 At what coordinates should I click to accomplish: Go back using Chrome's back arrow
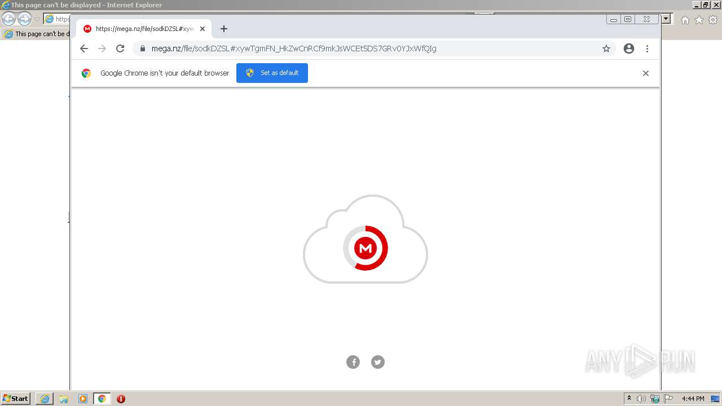pos(84,48)
